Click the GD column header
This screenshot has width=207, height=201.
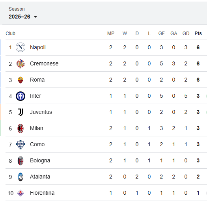pos(186,33)
